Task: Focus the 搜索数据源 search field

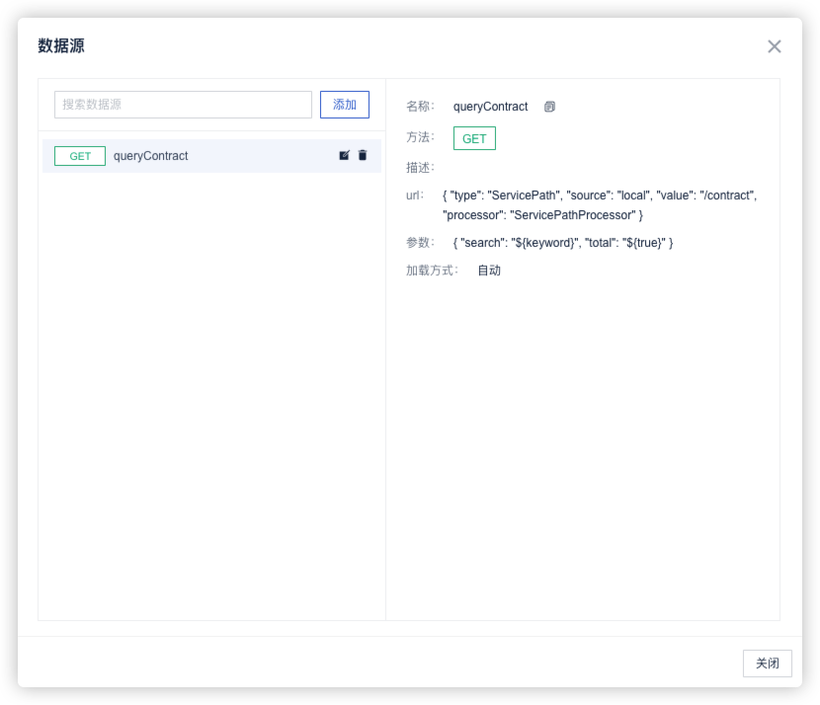Action: click(183, 105)
